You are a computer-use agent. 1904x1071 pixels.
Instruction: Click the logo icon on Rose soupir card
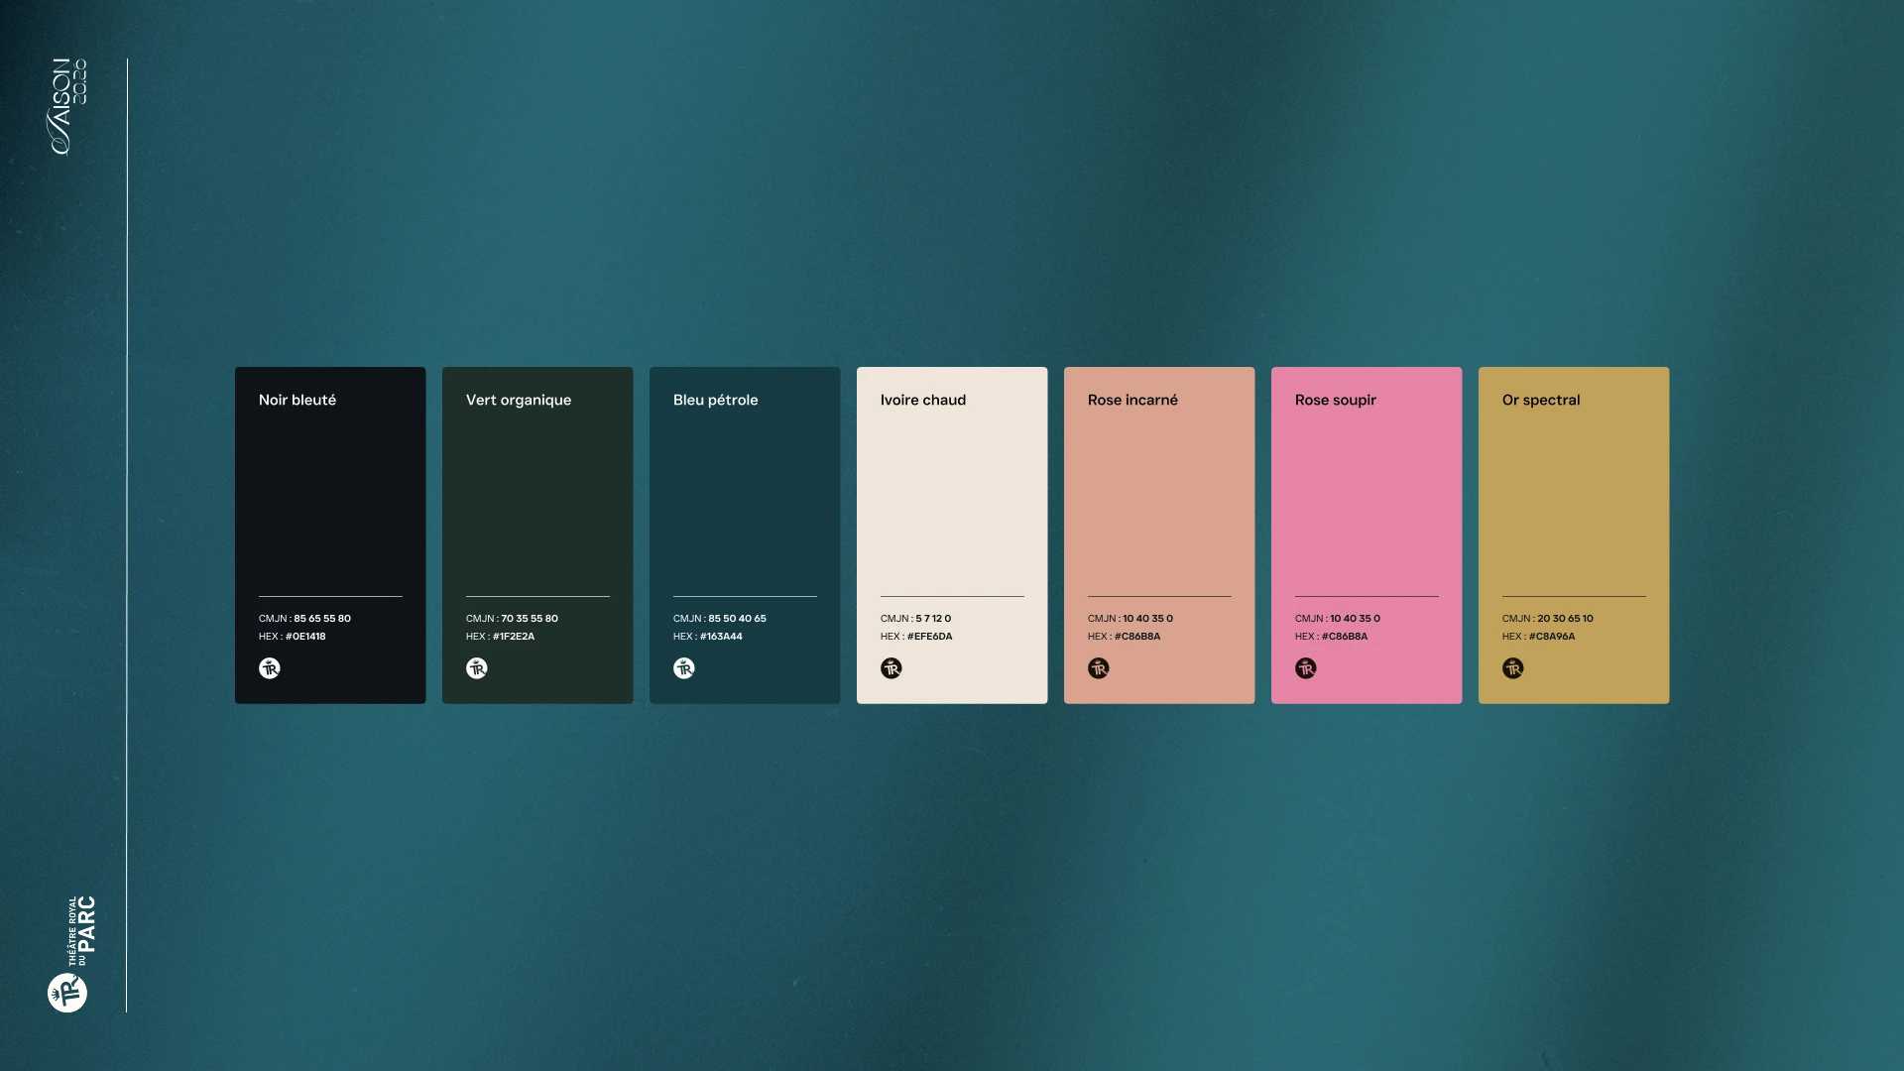1306,668
